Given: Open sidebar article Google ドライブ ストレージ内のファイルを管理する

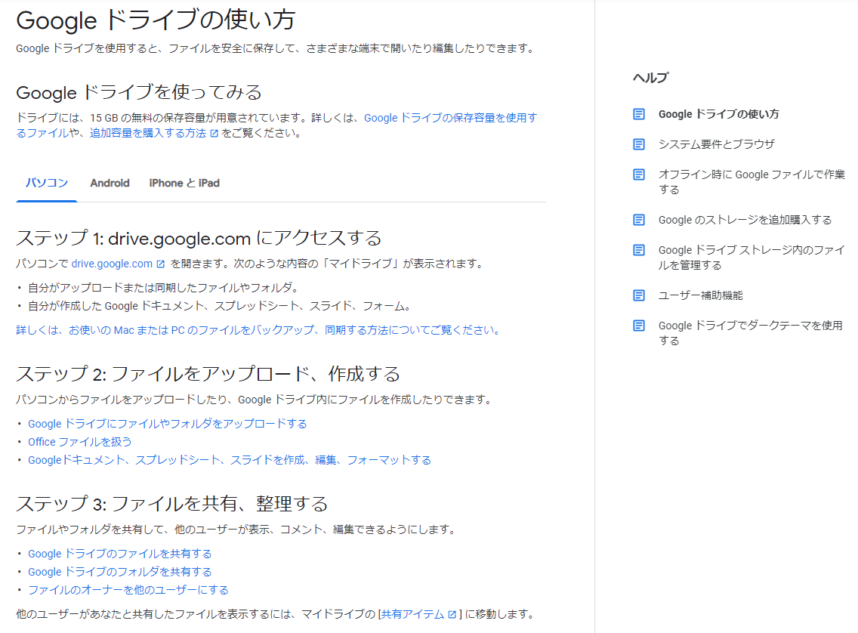Looking at the screenshot, I should point(752,257).
